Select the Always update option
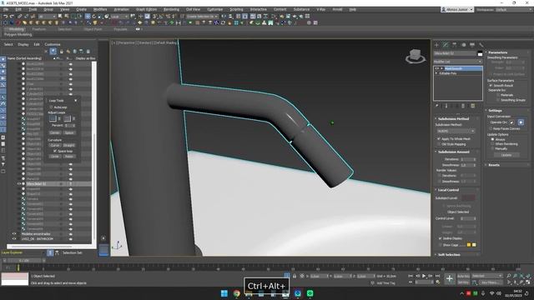Screen dimensions: 534x300 click(x=492, y=139)
